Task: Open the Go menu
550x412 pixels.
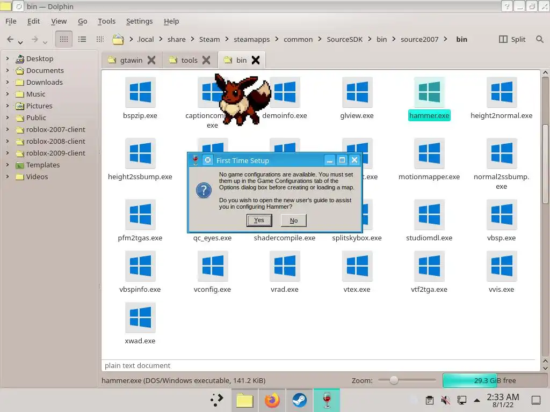Action: [x=82, y=21]
